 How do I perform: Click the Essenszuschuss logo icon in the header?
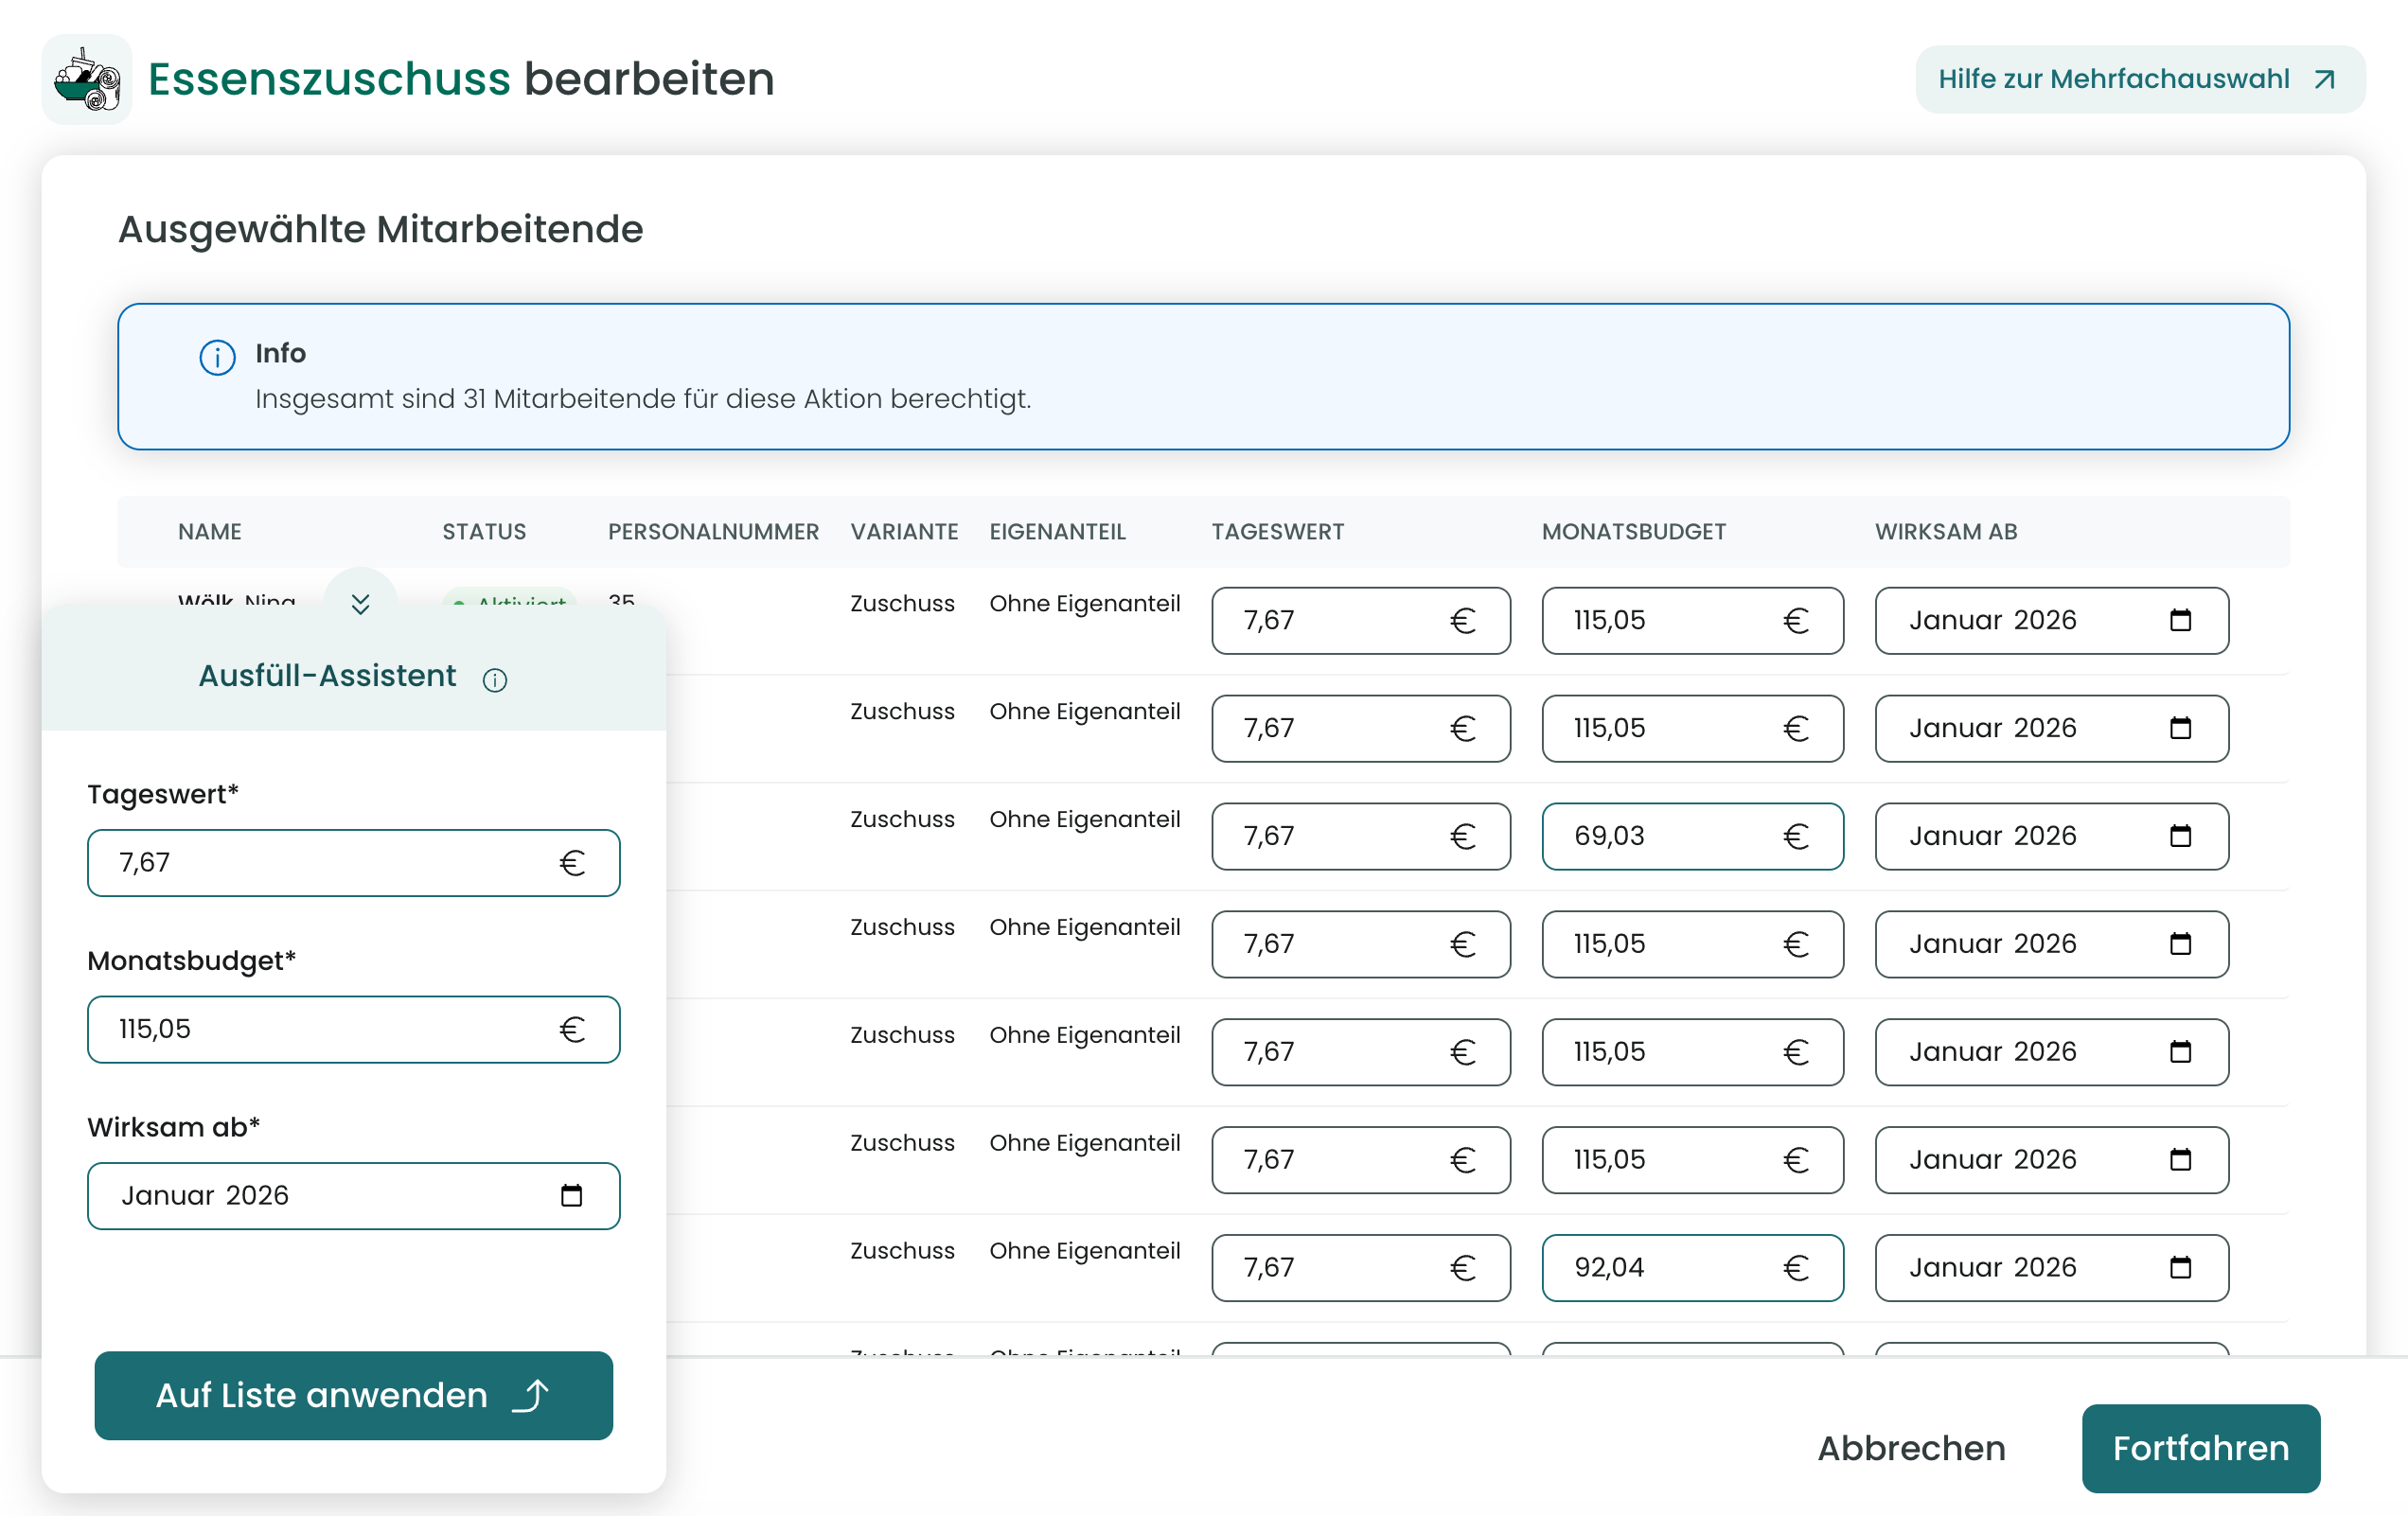point(87,80)
